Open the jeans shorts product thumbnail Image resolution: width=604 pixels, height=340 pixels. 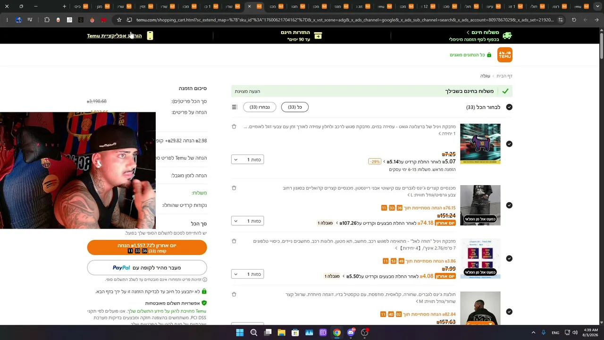480,205
